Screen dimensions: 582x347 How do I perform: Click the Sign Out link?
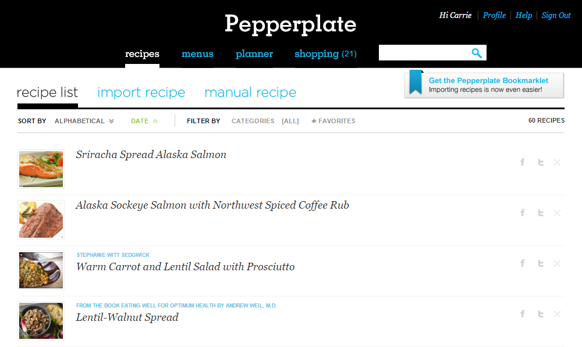coord(556,16)
